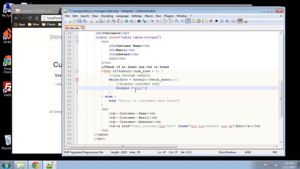This screenshot has height=169, width=300.
Task: Close the index.php tab with its X
Action: (82, 28)
